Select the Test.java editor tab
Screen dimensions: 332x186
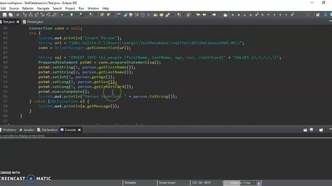(9, 22)
